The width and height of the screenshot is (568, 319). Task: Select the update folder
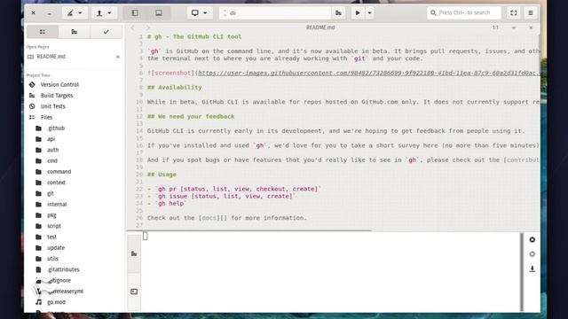click(x=56, y=248)
